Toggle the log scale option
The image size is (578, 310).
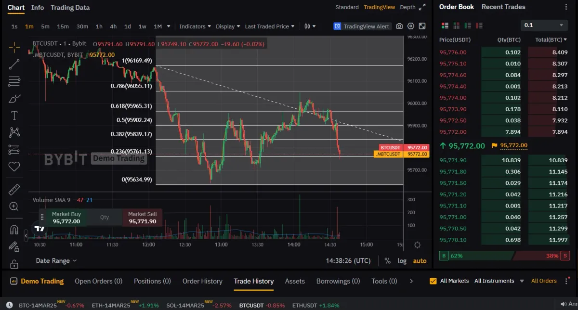coord(402,261)
